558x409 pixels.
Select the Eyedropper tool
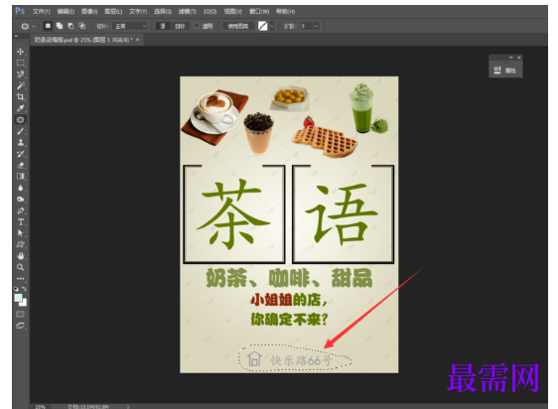20,108
